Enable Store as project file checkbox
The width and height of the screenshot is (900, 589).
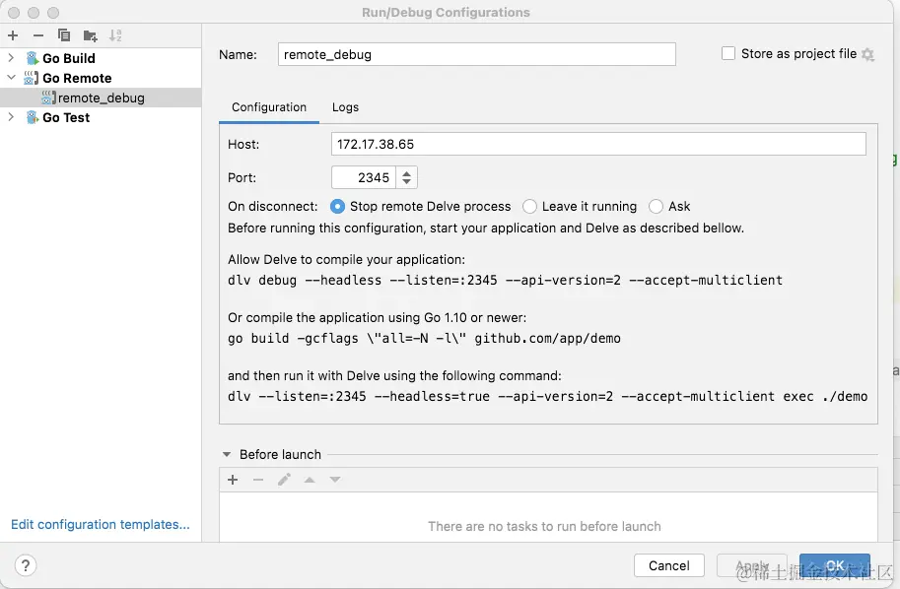click(x=727, y=53)
